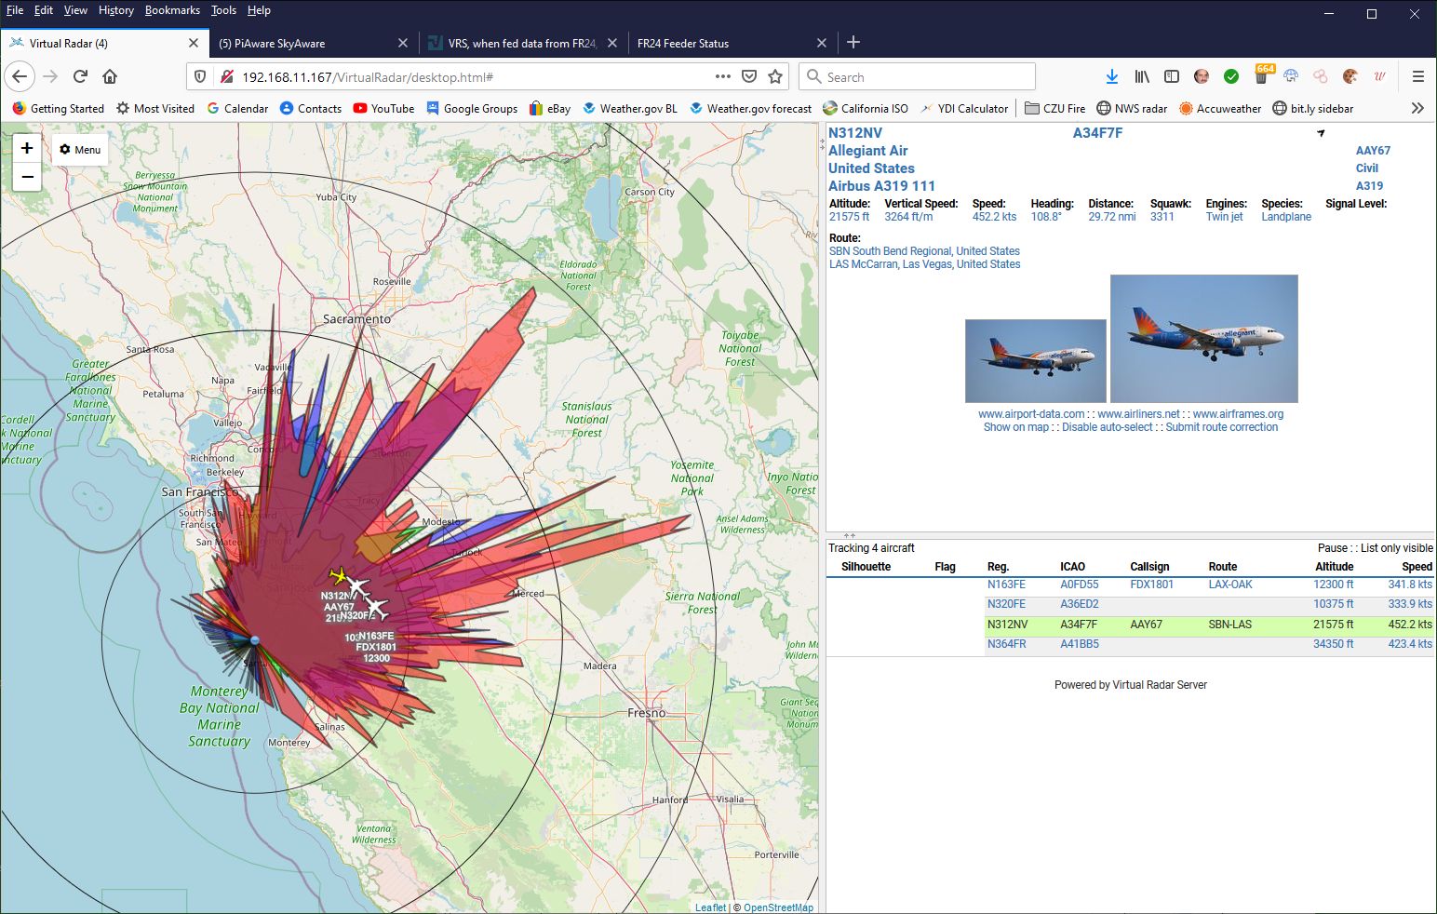Screen dimensions: 1437x914
Task: Open the History menu
Action: (x=115, y=10)
